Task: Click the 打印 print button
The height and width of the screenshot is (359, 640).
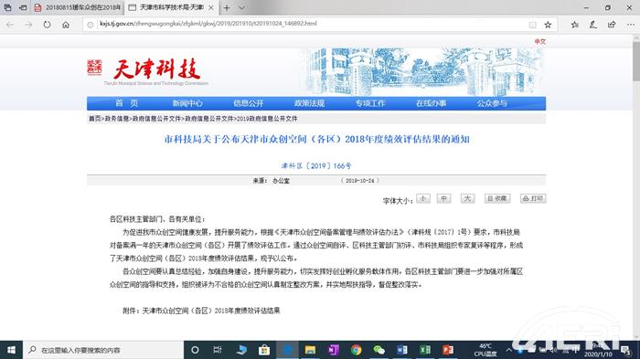Action: click(533, 198)
